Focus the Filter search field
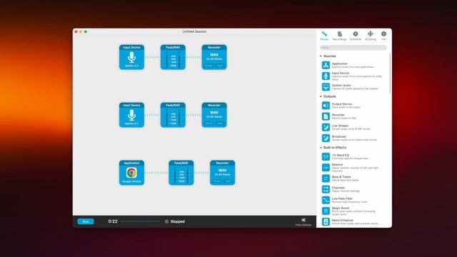Image resolution: width=457 pixels, height=257 pixels. 353,48
